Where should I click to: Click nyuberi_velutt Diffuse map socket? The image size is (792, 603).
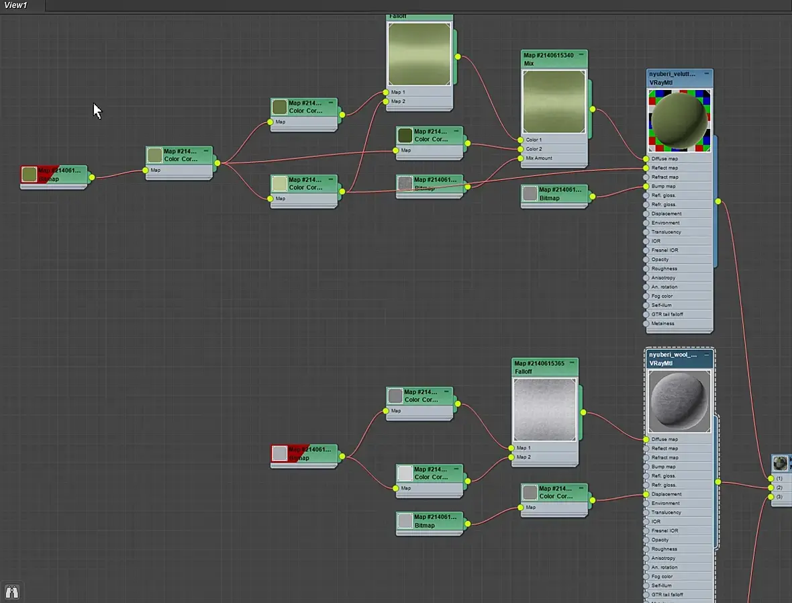(x=646, y=158)
